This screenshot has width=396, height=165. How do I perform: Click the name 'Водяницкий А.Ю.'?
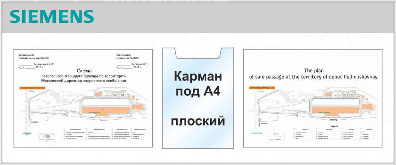pyautogui.click(x=44, y=64)
